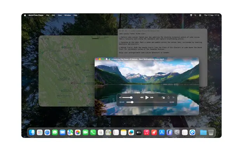Click the date and time in menu bar

pyautogui.click(x=212, y=15)
